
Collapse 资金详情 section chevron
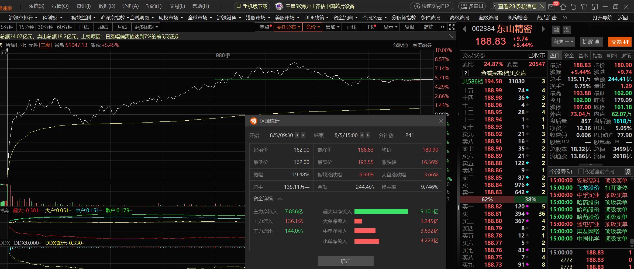pos(280,199)
